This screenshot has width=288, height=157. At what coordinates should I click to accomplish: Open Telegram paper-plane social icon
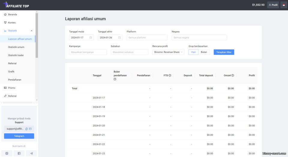tap(31, 153)
